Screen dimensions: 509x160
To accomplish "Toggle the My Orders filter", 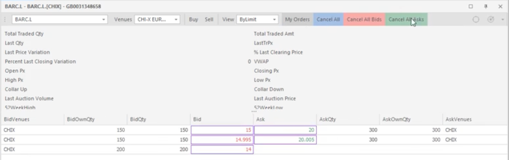I will coord(297,19).
